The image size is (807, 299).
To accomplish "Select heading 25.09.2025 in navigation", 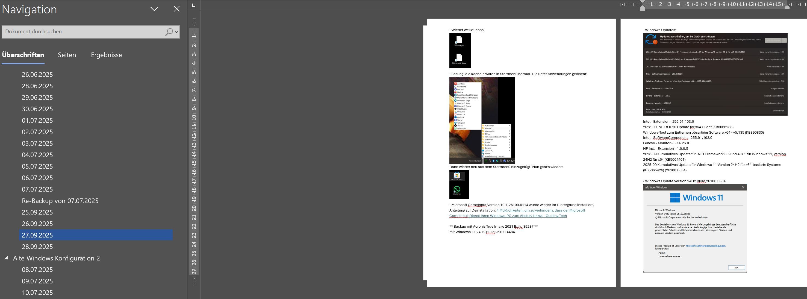I will 37,212.
